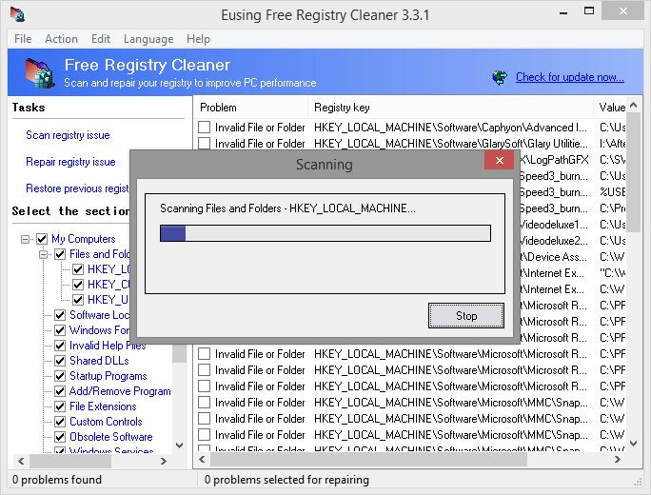Open the File menu
Viewport: 651px width, 495px height.
(23, 39)
